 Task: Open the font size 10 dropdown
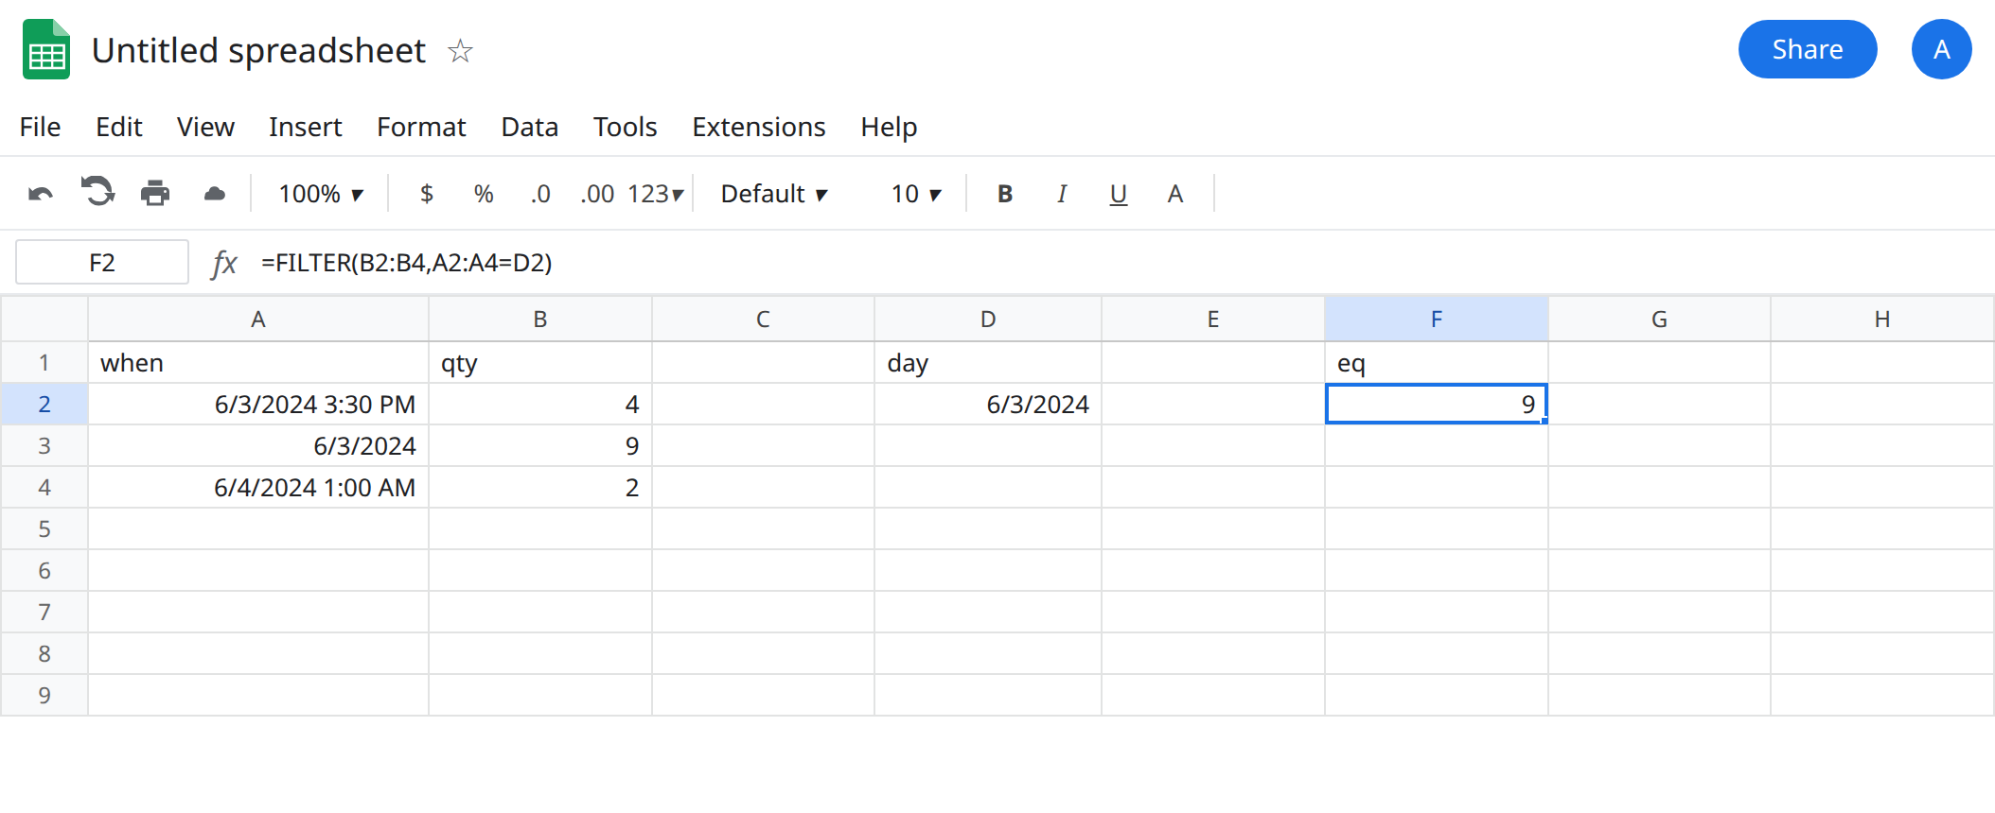pyautogui.click(x=916, y=194)
